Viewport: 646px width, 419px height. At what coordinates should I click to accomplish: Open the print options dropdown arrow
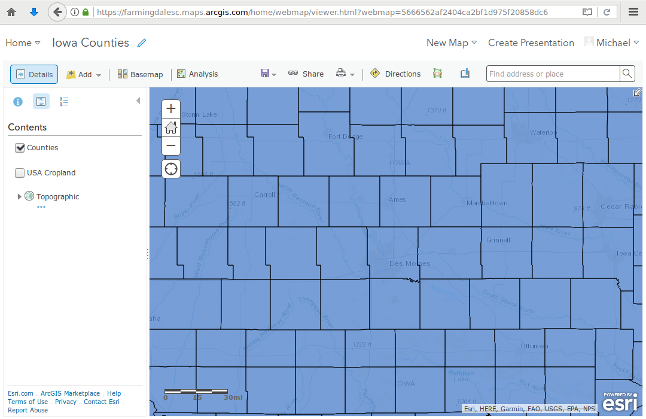[x=352, y=75]
